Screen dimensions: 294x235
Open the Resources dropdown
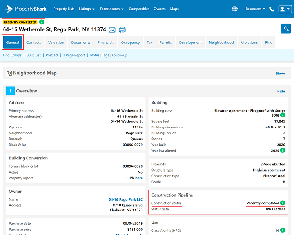pos(255,9)
